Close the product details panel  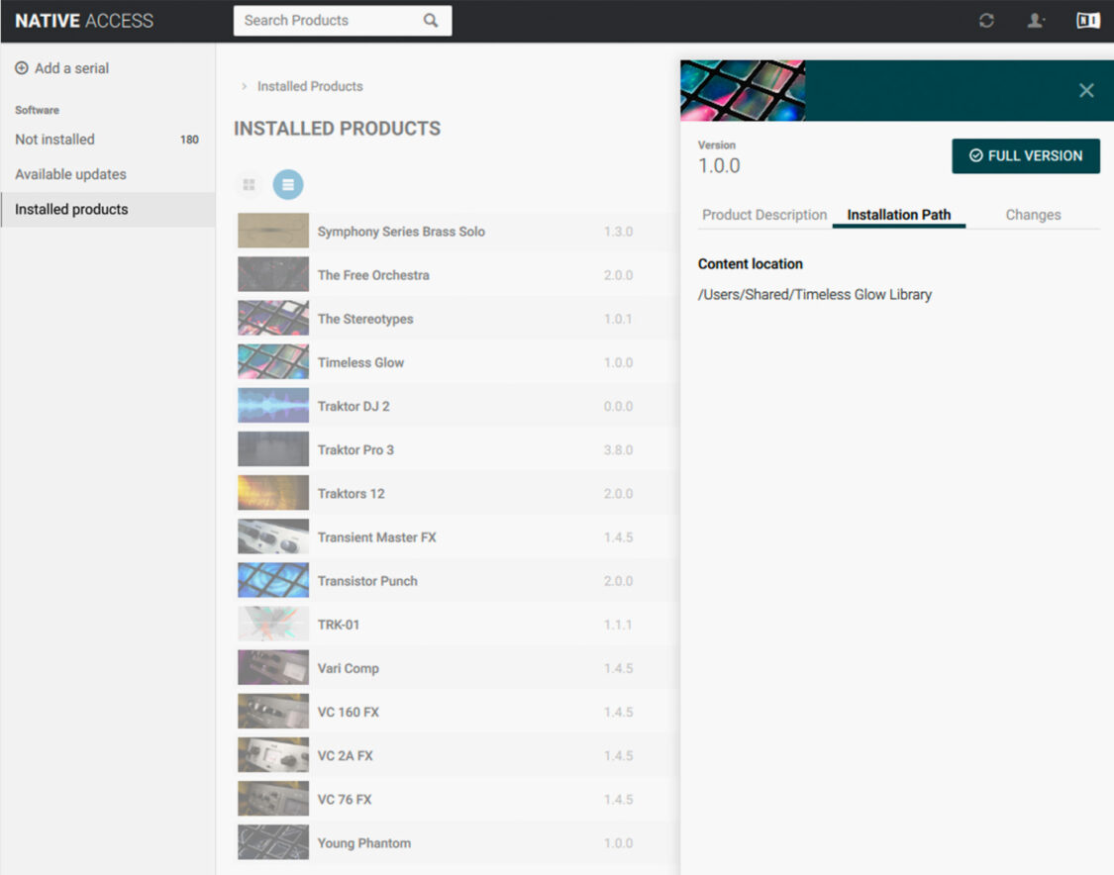point(1086,91)
